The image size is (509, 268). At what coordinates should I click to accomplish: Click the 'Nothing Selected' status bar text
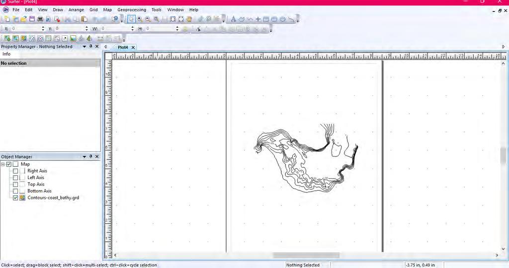(x=303, y=265)
